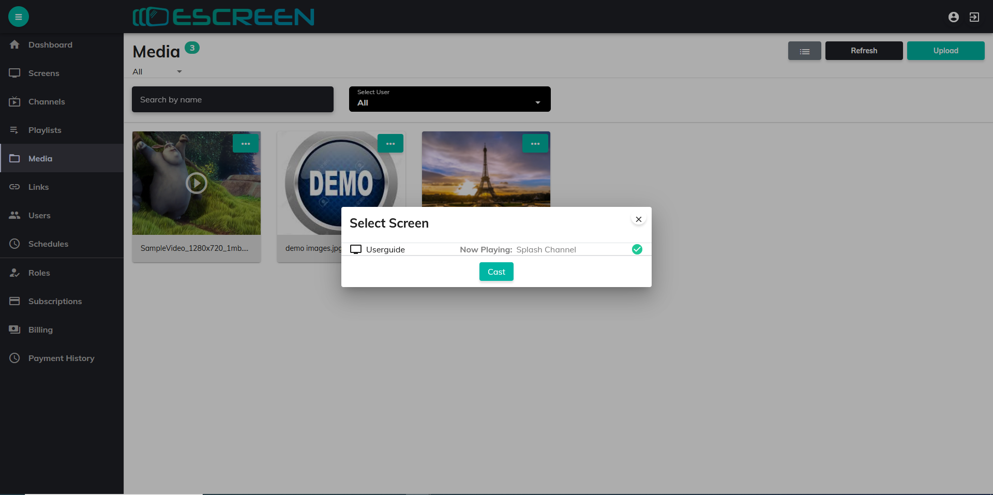Click the logout icon in header
993x495 pixels.
[x=974, y=17]
